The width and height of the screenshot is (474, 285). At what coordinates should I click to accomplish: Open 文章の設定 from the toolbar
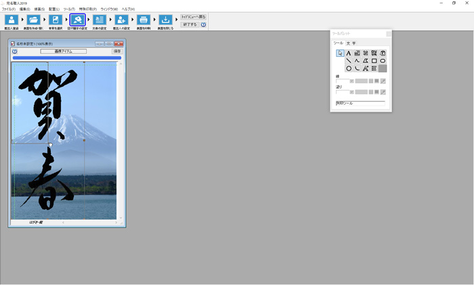100,21
